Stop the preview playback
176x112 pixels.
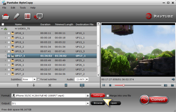(110, 85)
